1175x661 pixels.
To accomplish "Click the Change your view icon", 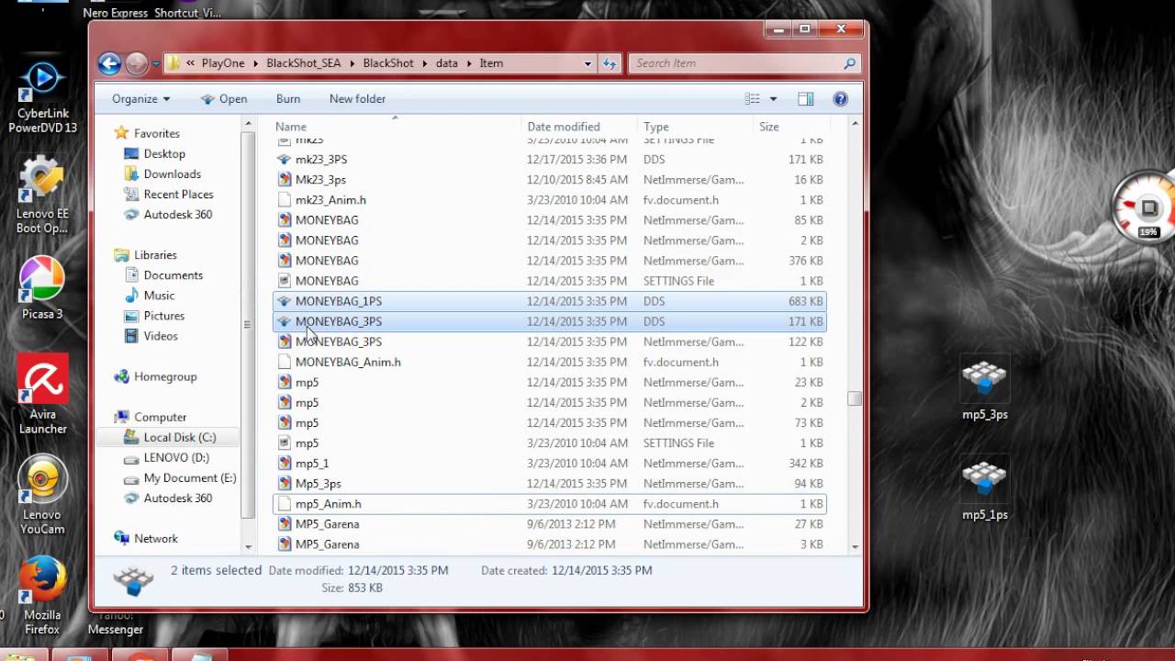I will (x=753, y=99).
